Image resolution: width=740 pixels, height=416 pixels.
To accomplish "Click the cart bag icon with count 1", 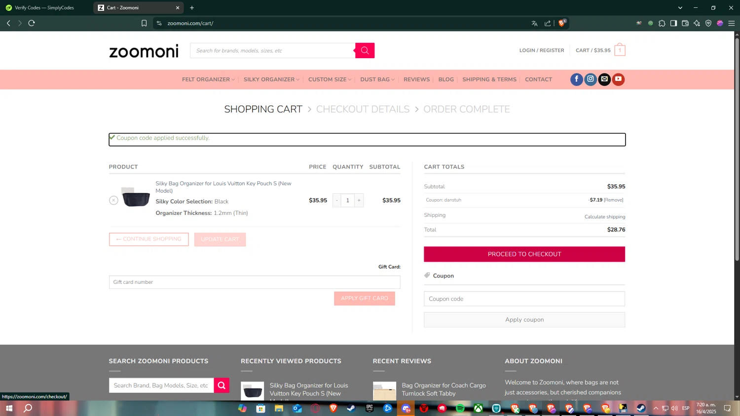I will tap(620, 50).
